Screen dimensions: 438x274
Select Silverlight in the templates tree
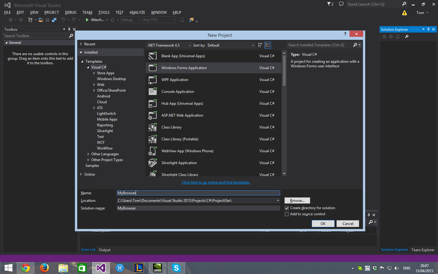105,131
